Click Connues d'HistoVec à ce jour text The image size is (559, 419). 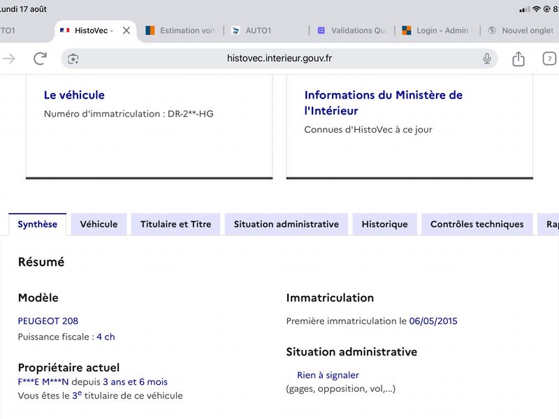coord(368,130)
